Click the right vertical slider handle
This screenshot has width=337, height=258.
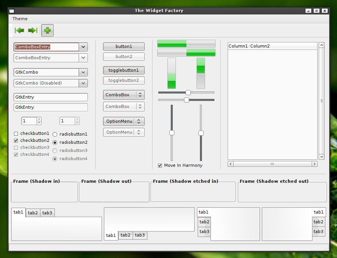pyautogui.click(x=201, y=133)
